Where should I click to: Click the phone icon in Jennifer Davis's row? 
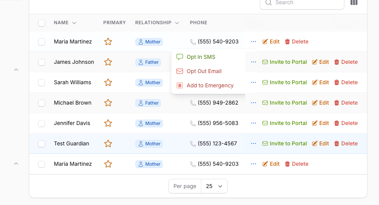(193, 123)
